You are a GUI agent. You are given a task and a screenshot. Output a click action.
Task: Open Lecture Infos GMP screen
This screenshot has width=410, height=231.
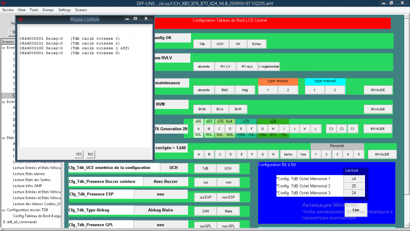27,186
